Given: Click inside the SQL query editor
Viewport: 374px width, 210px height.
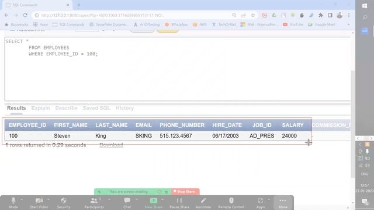Looking at the screenshot, I should pos(178,69).
